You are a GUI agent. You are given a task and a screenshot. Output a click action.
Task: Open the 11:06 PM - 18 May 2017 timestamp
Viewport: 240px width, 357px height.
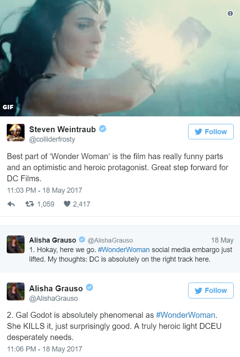coord(44,349)
